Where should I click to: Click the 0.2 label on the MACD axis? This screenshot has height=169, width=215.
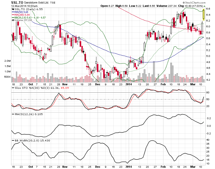pyautogui.click(x=209, y=118)
